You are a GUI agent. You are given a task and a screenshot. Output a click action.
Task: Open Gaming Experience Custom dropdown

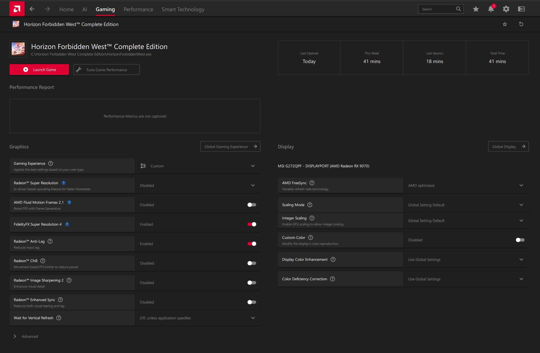[198, 166]
